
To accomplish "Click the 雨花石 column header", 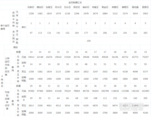I will pos(77,7).
